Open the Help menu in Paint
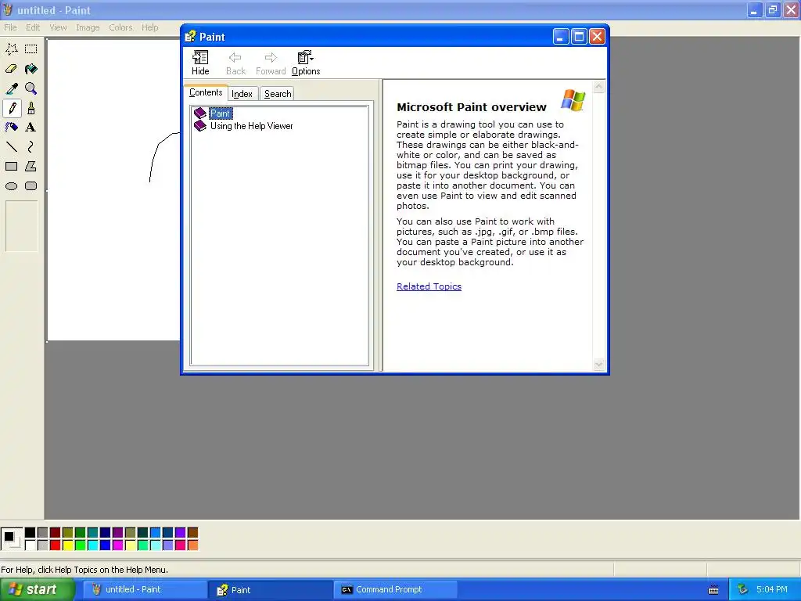801x601 pixels. 149,27
